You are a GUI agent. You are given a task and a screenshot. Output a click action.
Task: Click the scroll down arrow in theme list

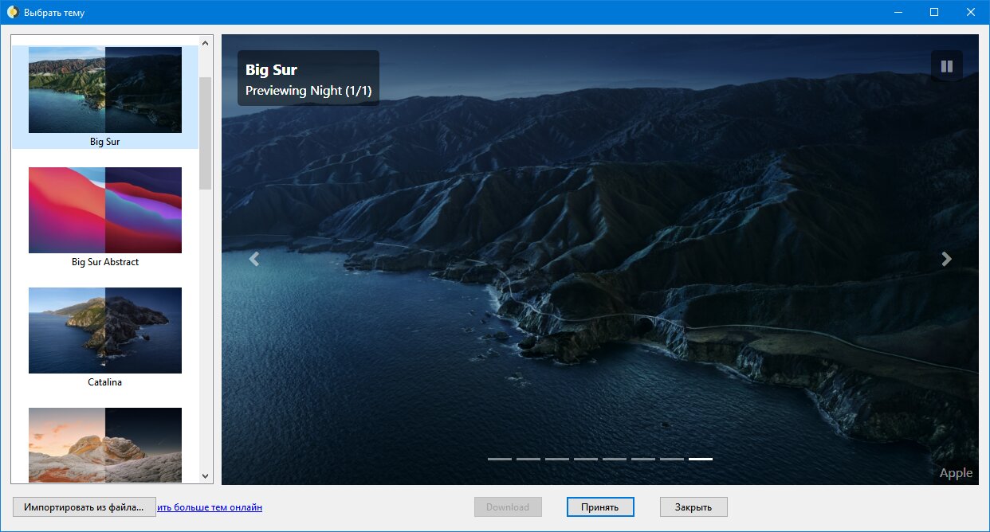[205, 475]
